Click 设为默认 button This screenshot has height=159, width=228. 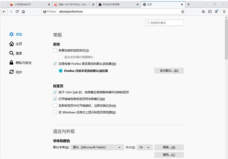click(169, 71)
